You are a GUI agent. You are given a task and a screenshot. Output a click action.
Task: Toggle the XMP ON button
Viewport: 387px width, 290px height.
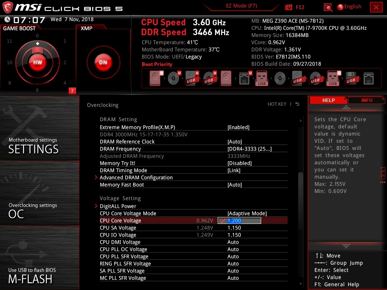tap(103, 62)
